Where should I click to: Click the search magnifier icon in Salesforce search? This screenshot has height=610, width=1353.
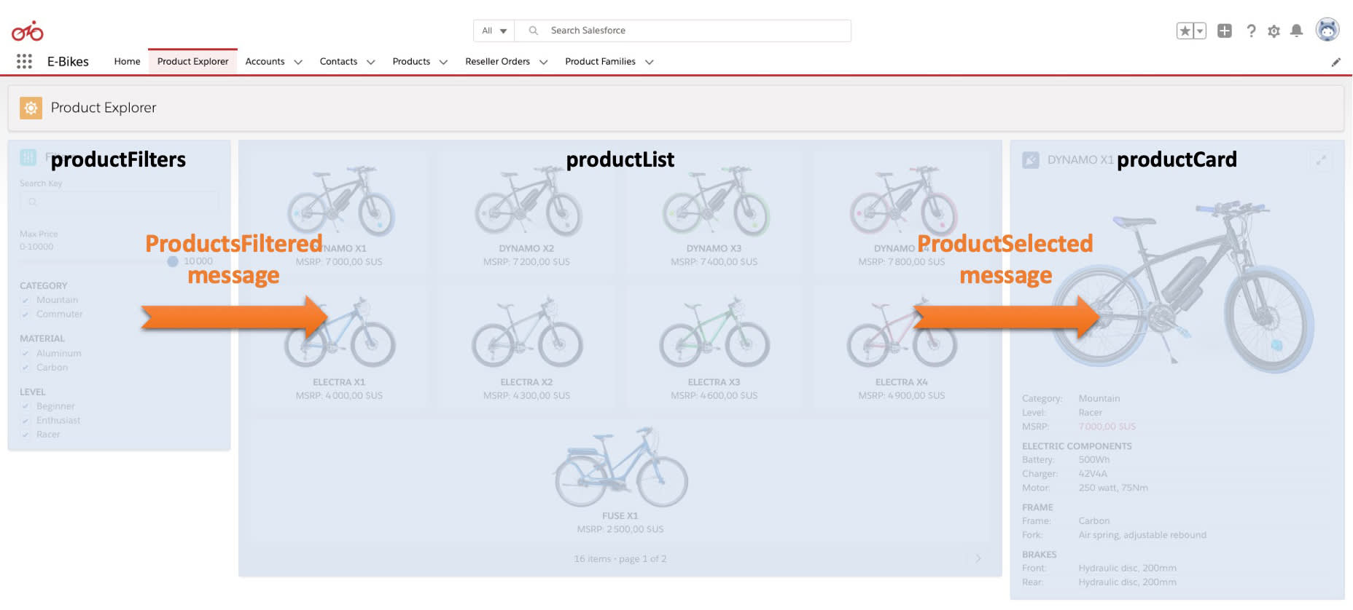pos(534,31)
